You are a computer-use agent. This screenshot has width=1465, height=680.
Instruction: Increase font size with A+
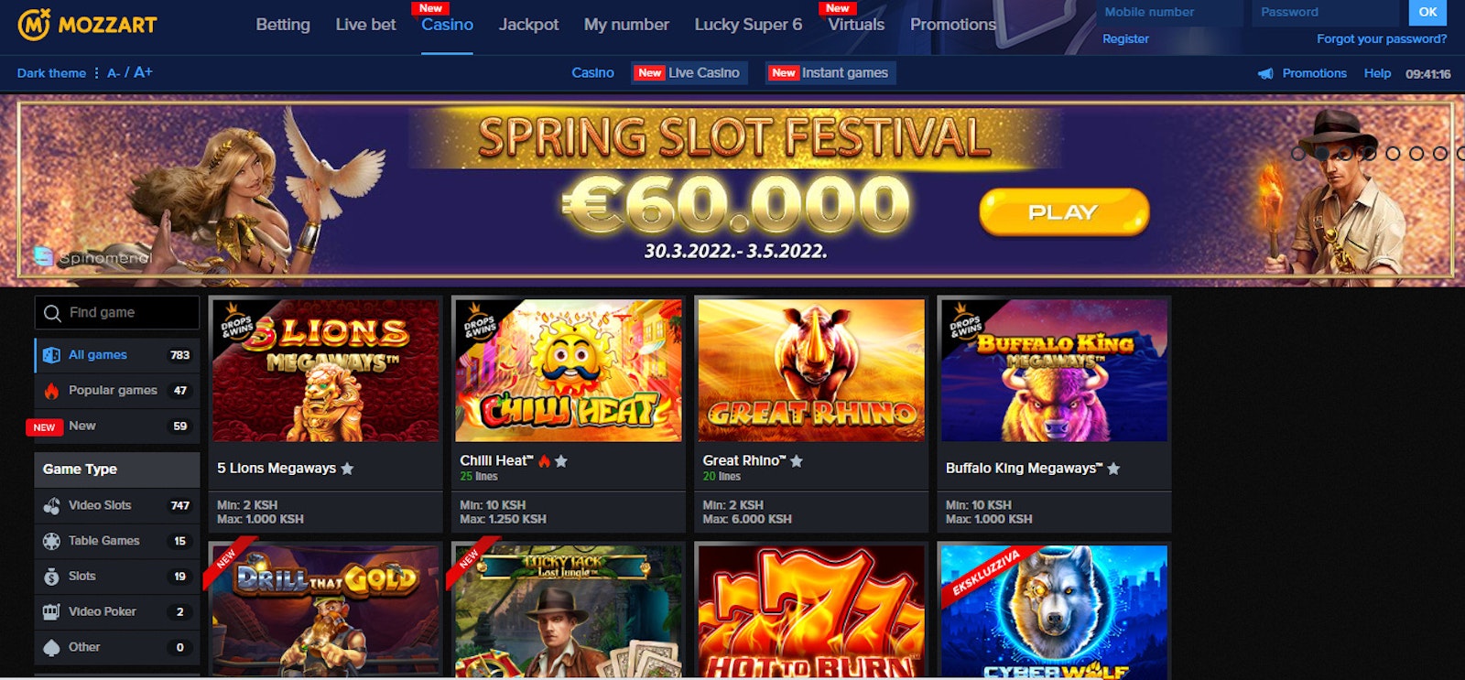pyautogui.click(x=144, y=72)
